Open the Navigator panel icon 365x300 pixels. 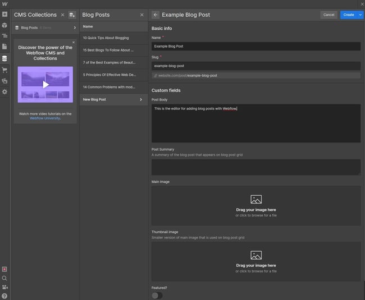pos(4,35)
